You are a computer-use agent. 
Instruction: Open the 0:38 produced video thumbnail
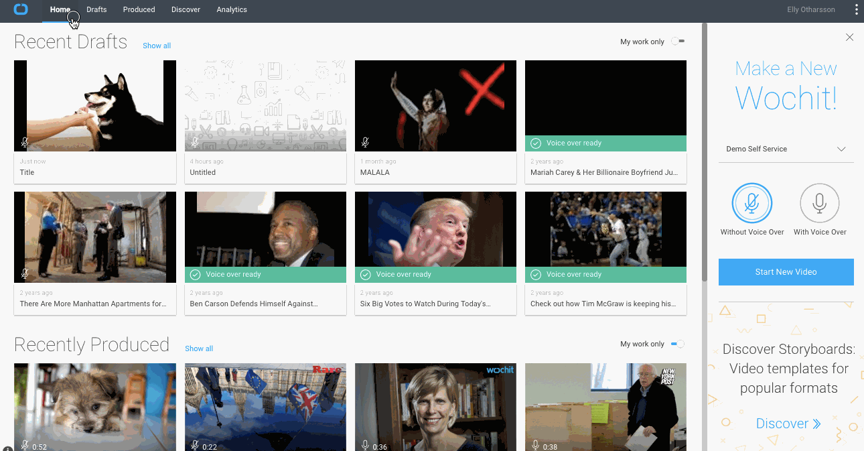[x=605, y=407]
